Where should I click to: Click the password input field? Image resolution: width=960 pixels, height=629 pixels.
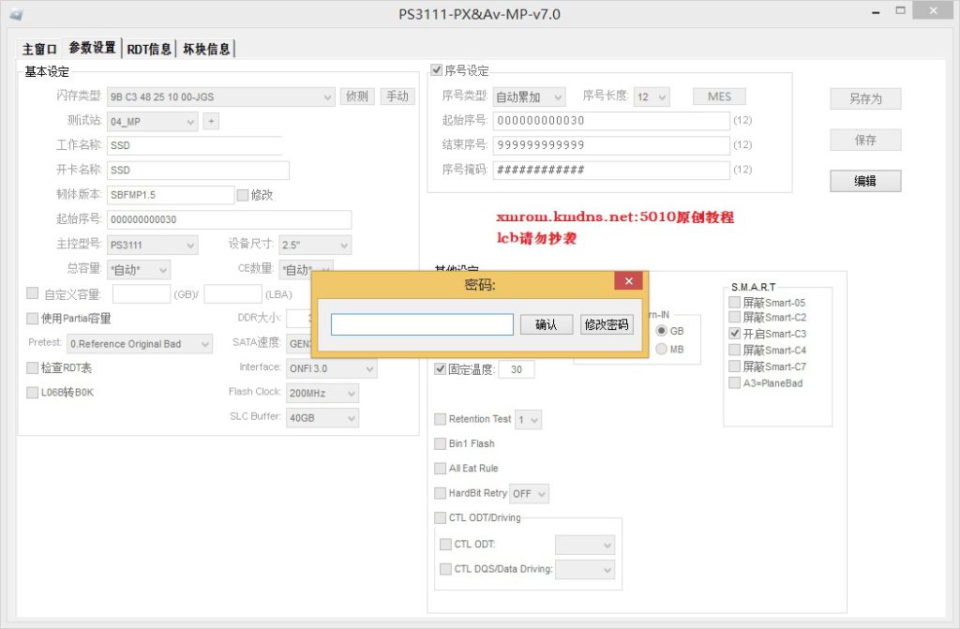(x=422, y=324)
